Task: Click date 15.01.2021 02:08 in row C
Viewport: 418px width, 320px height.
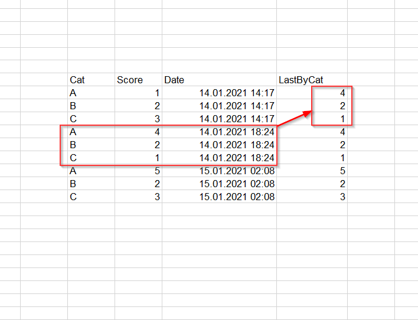Action: (219, 197)
